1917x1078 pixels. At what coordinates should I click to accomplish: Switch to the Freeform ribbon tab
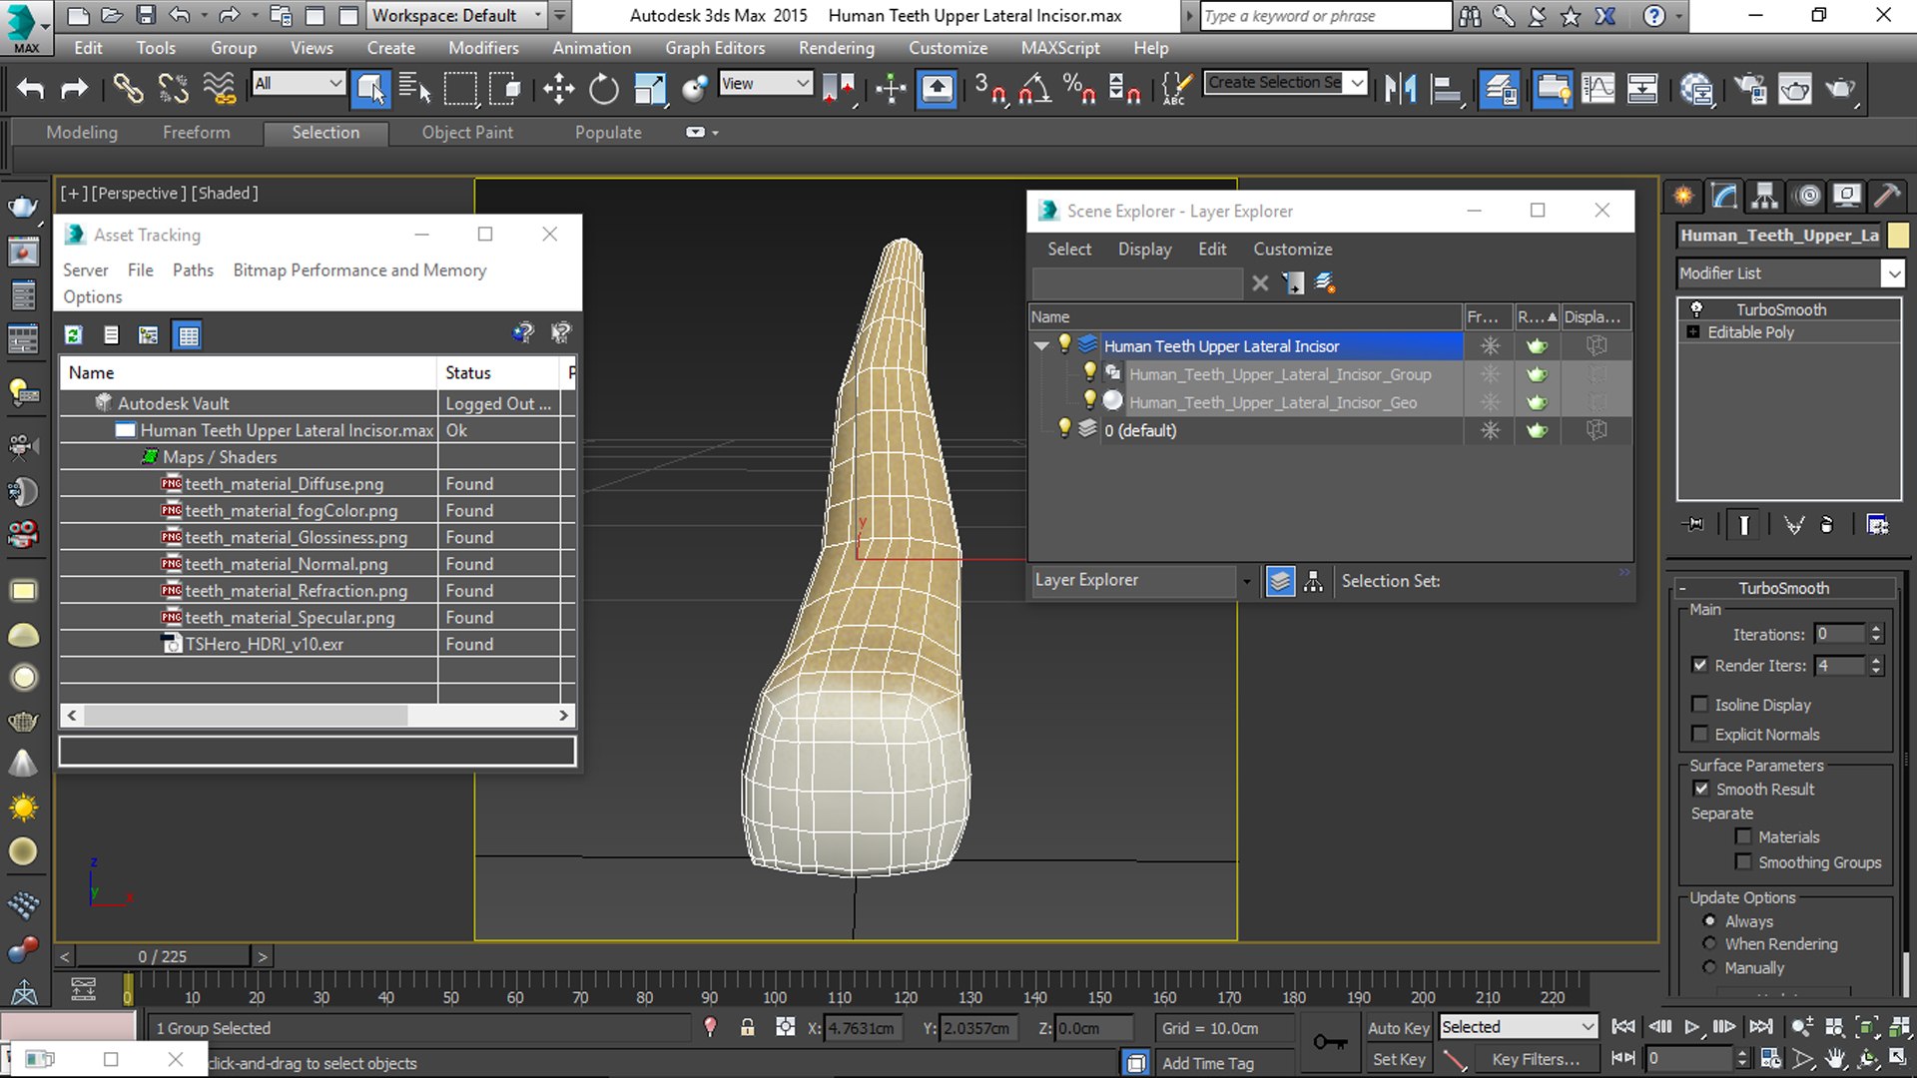196,133
